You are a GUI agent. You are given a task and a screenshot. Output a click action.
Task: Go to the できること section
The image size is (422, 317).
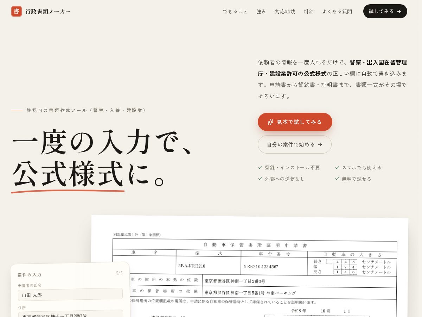click(235, 11)
